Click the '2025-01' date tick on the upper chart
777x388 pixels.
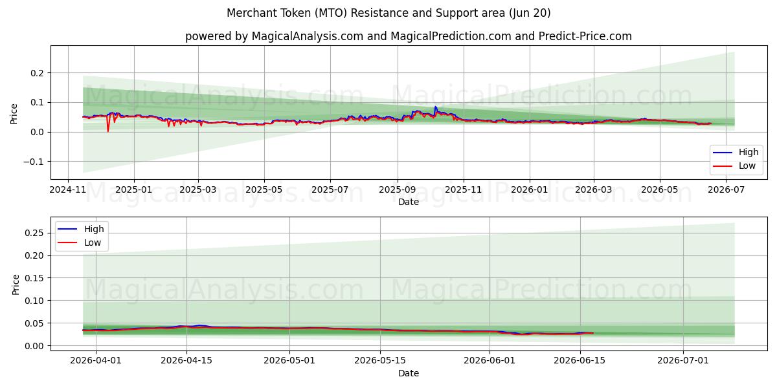134,190
